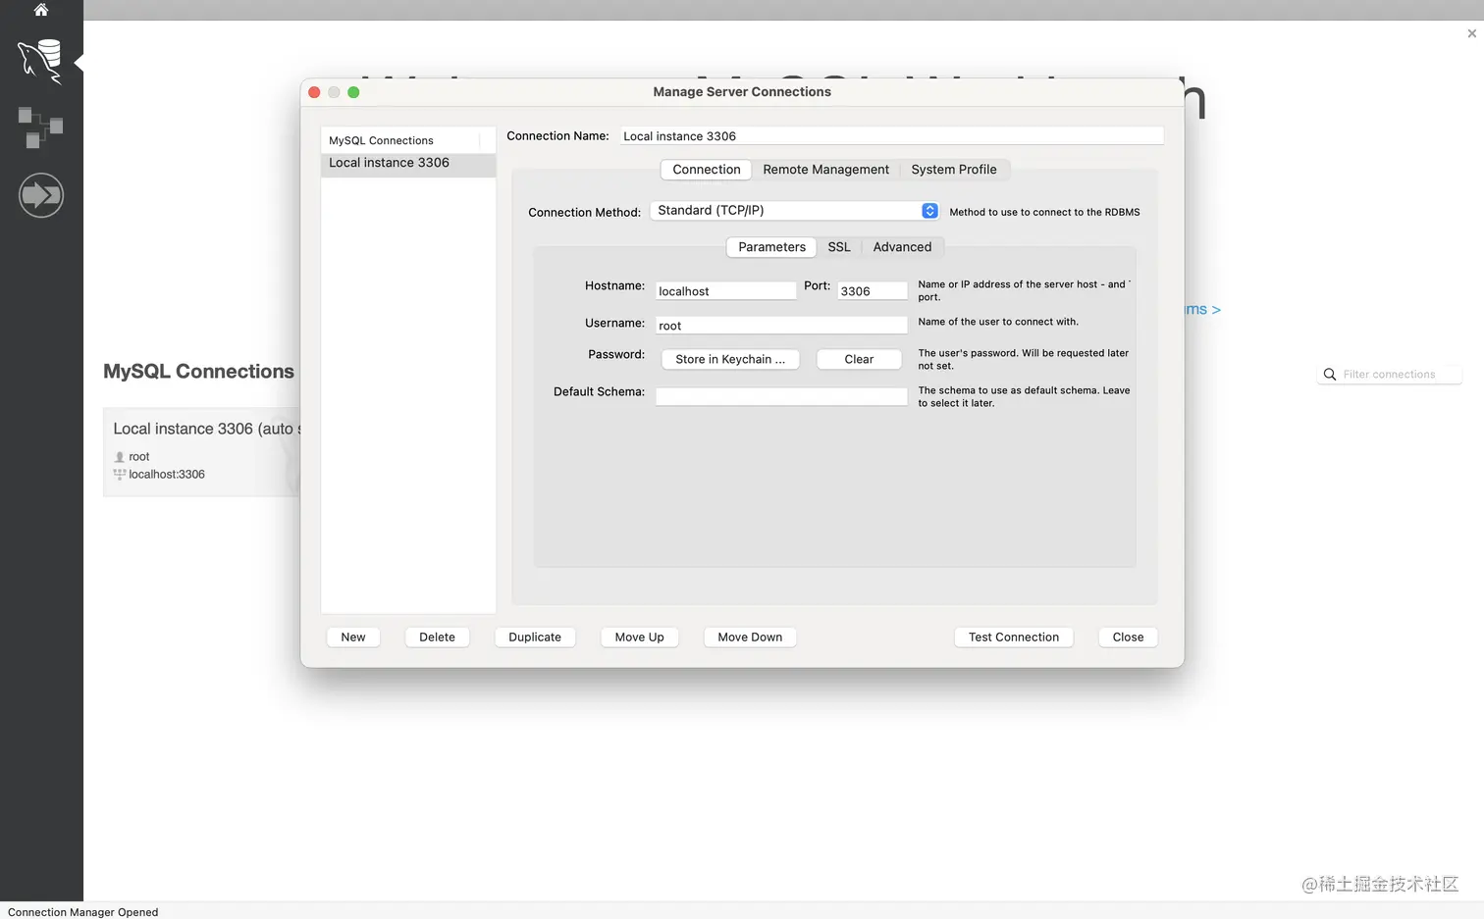The image size is (1484, 919).
Task: Click the Manage Server Connections title
Action: click(x=742, y=92)
